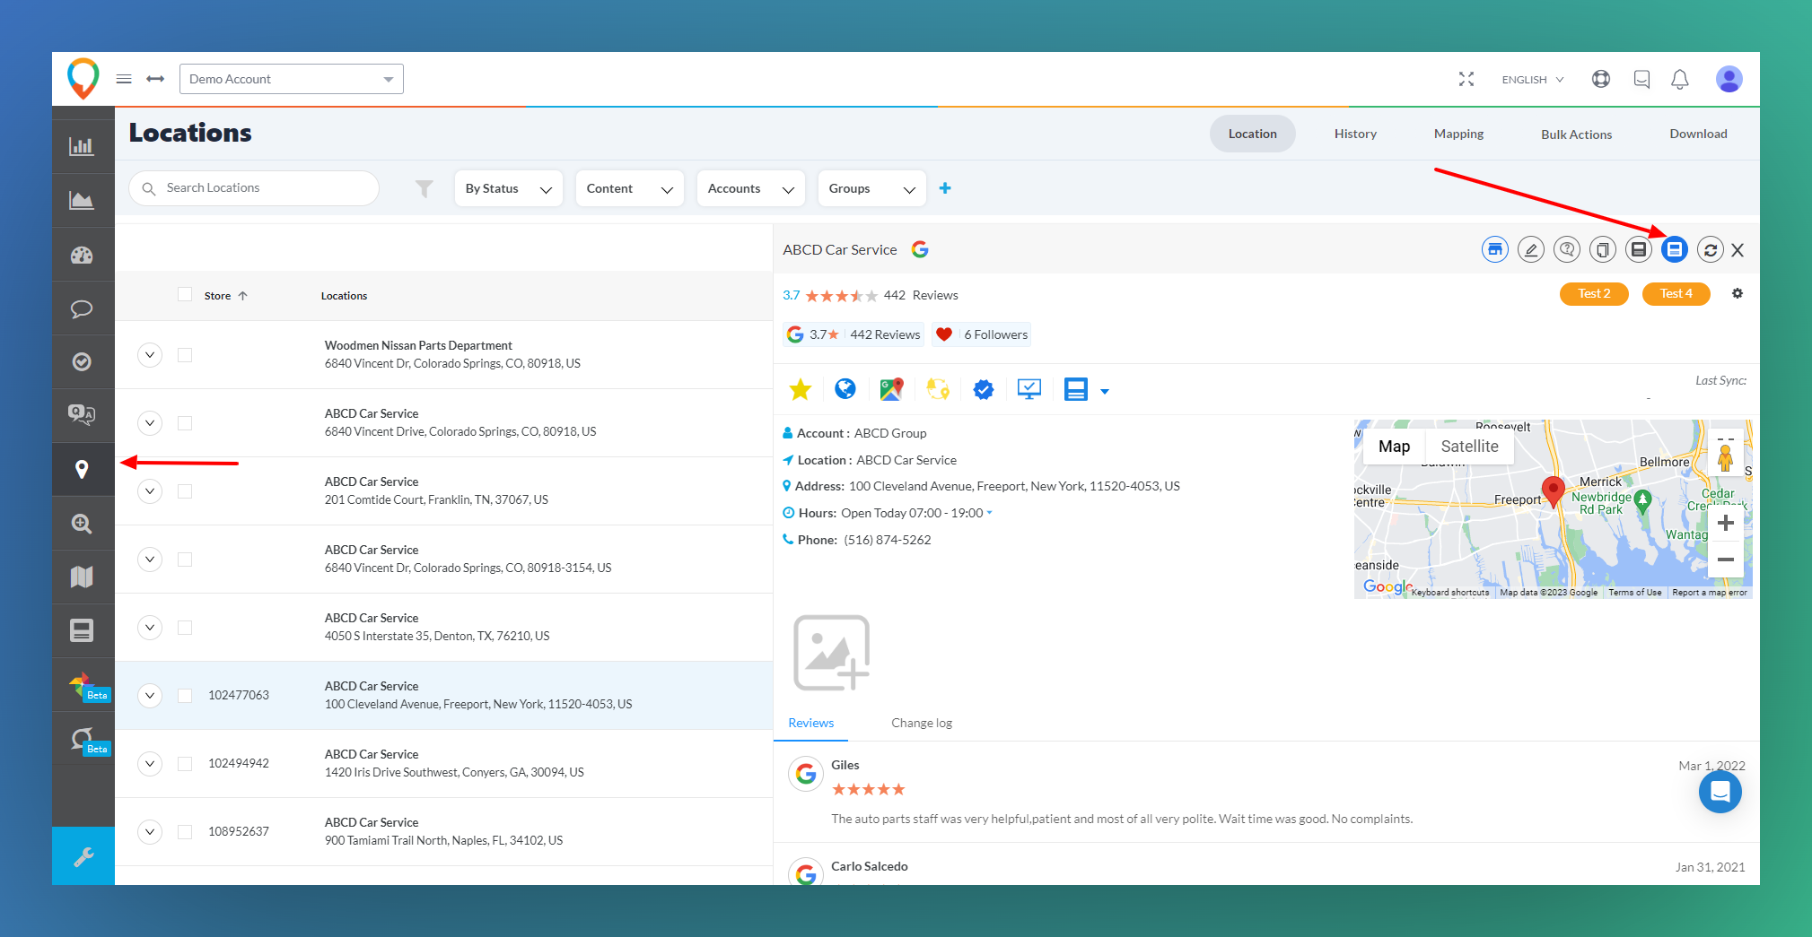
Task: Click the fullscreen expand icon in top bar
Action: (1466, 79)
